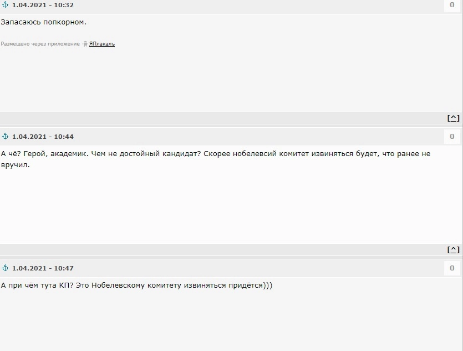Jump to top via [^] under popcorn post
The width and height of the screenshot is (463, 351).
(x=454, y=118)
